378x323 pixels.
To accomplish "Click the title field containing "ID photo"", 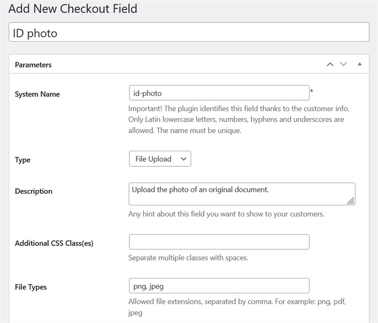I will [189, 33].
